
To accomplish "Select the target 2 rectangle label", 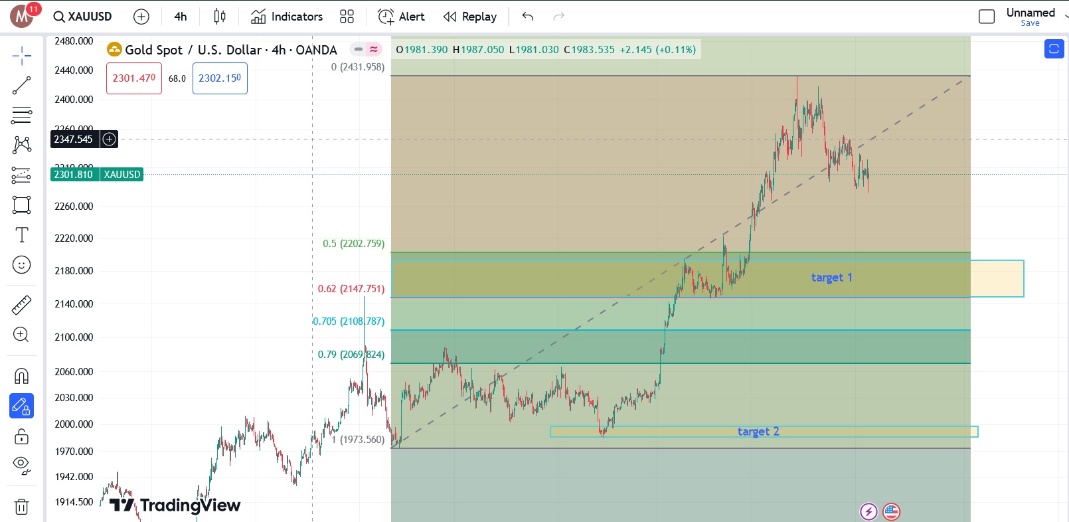I will tap(758, 432).
